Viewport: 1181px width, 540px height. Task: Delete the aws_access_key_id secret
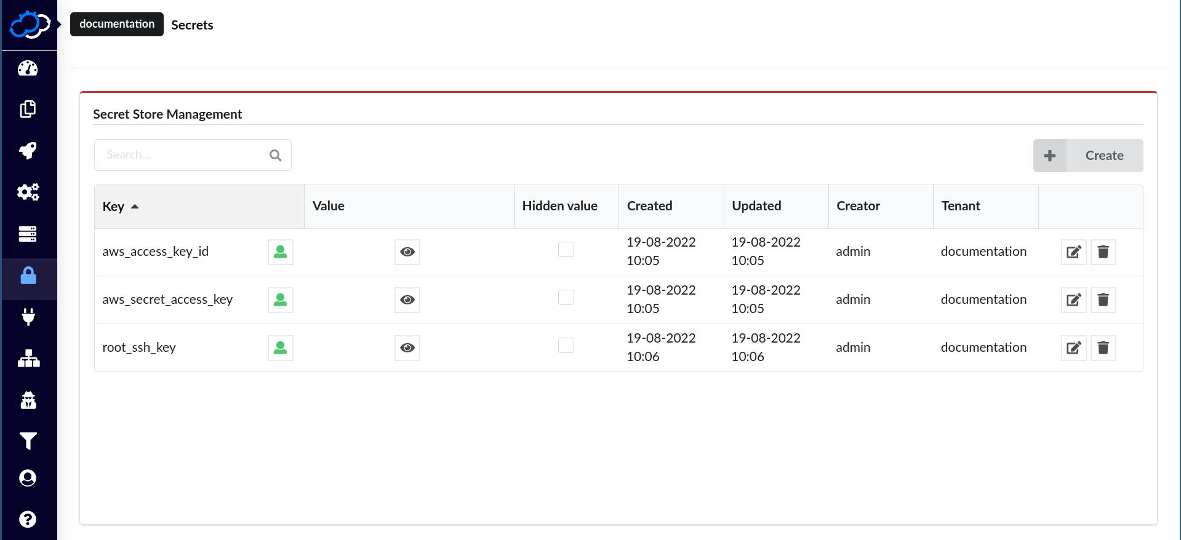click(x=1103, y=252)
